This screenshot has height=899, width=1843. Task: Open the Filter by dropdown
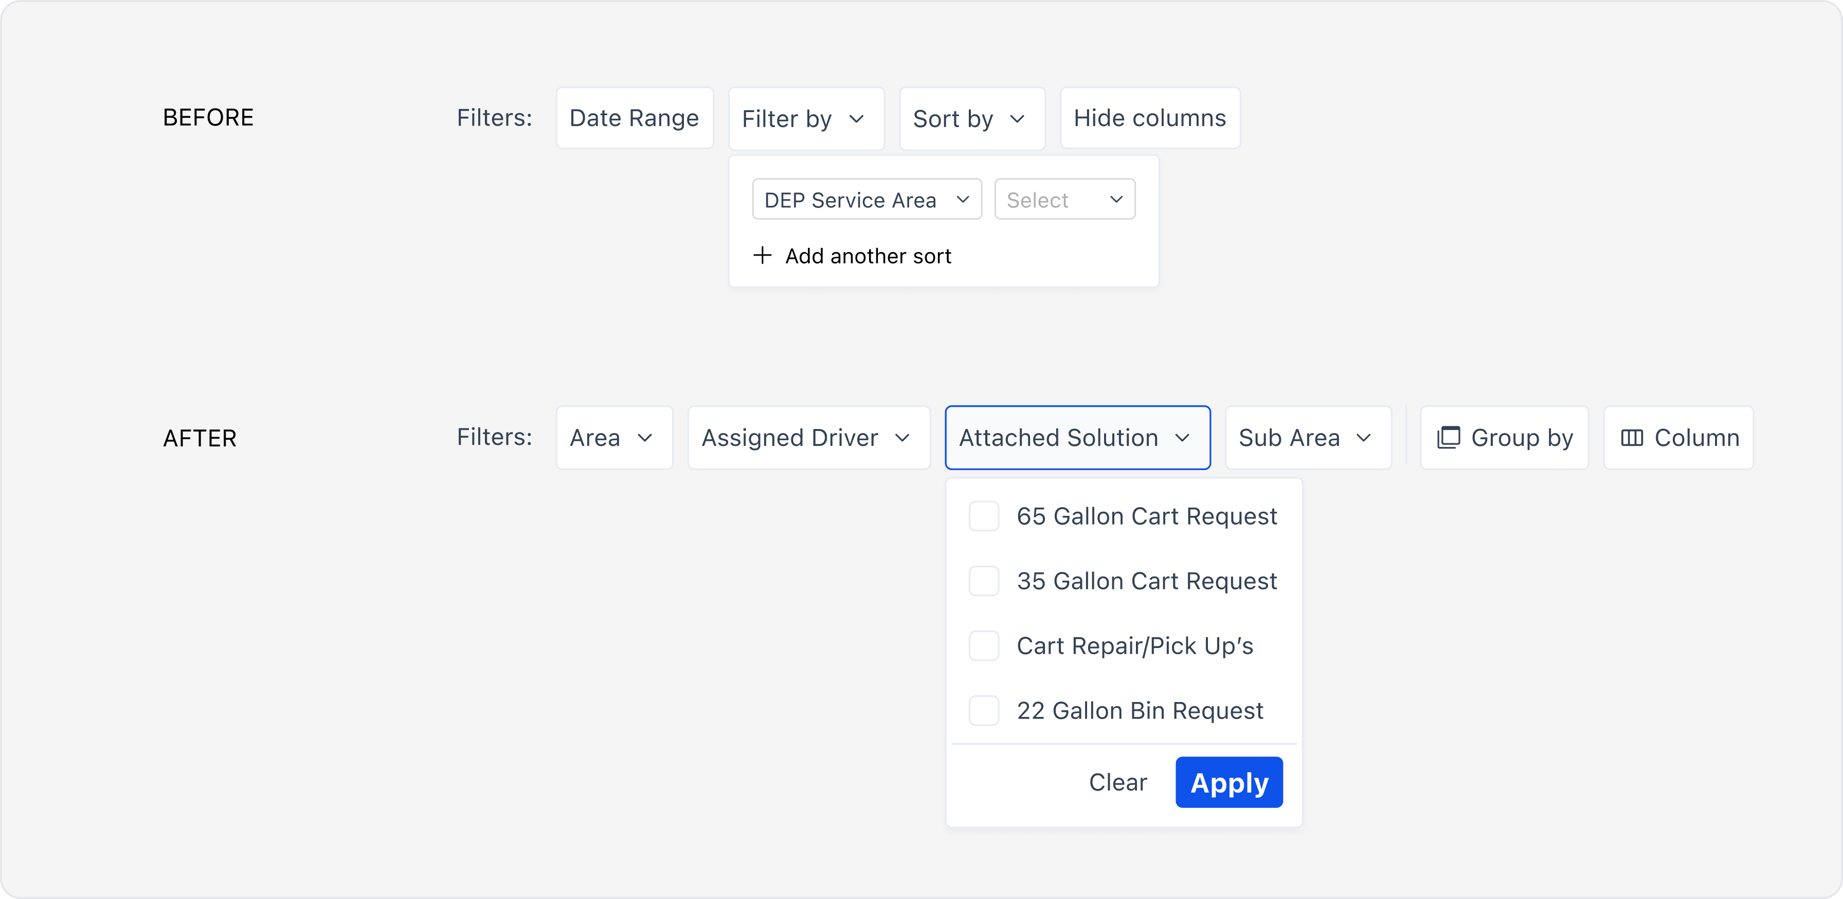pos(806,119)
